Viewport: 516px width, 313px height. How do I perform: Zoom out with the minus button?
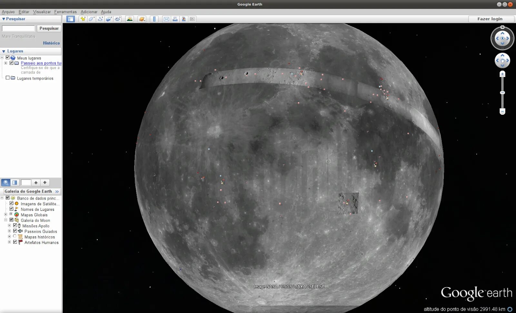click(x=502, y=112)
